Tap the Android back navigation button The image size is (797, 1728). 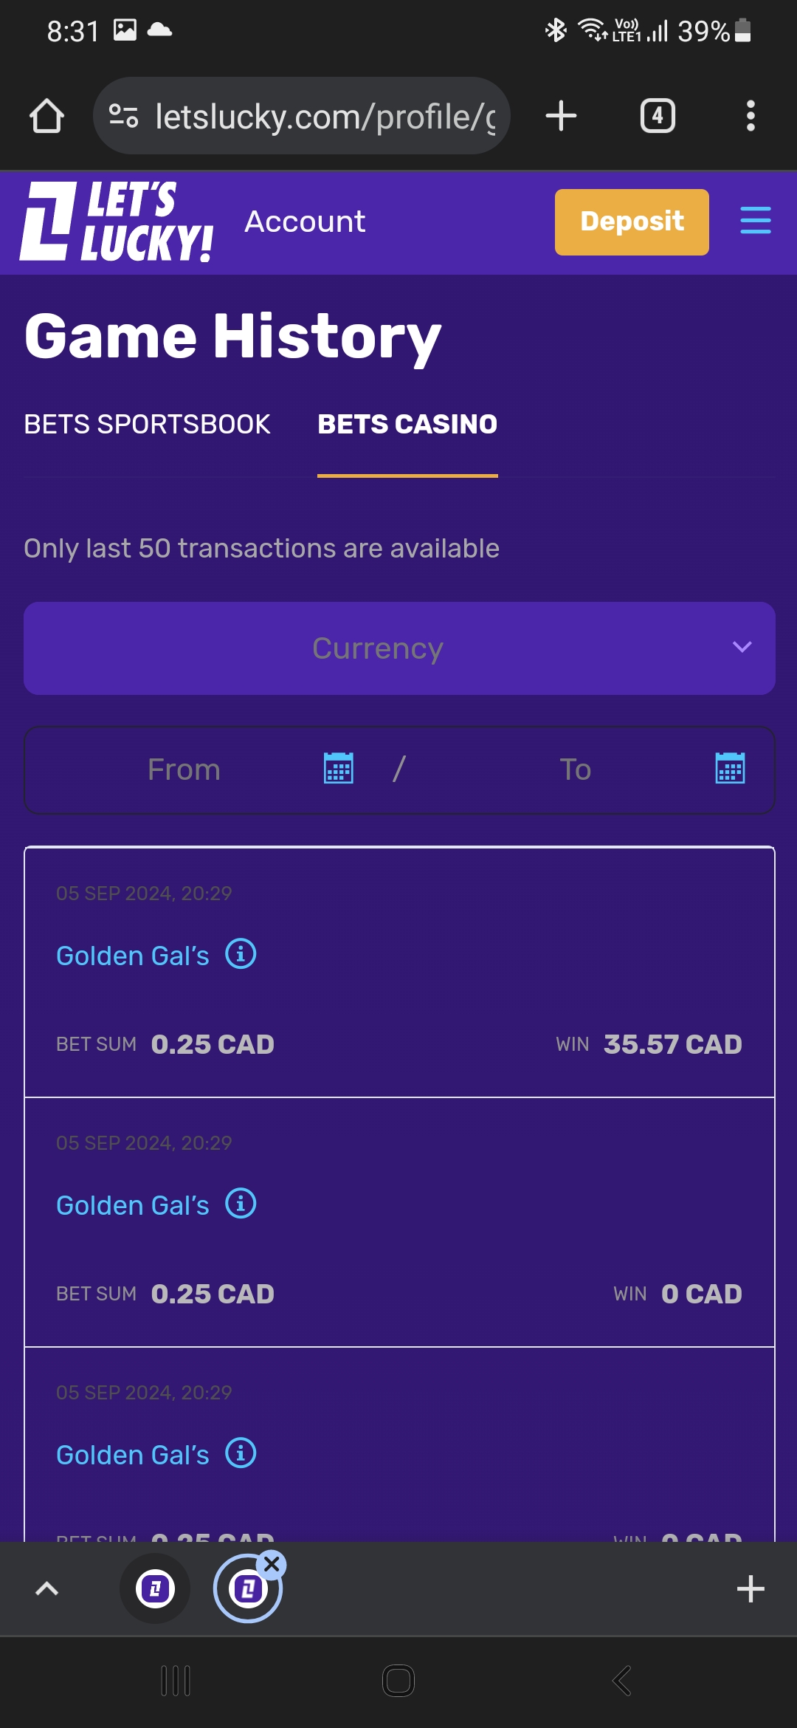tap(621, 1681)
